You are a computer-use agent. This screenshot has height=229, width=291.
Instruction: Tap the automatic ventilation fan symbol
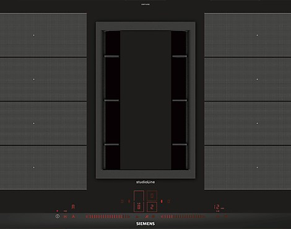pyautogui.click(x=73, y=217)
